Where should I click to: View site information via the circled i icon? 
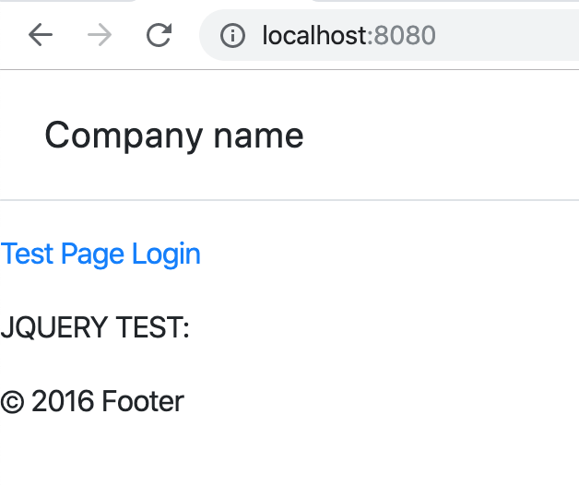[x=232, y=36]
